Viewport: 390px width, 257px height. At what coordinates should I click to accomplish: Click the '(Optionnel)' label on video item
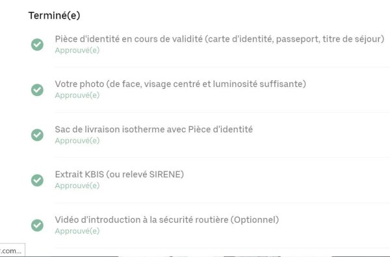255,220
